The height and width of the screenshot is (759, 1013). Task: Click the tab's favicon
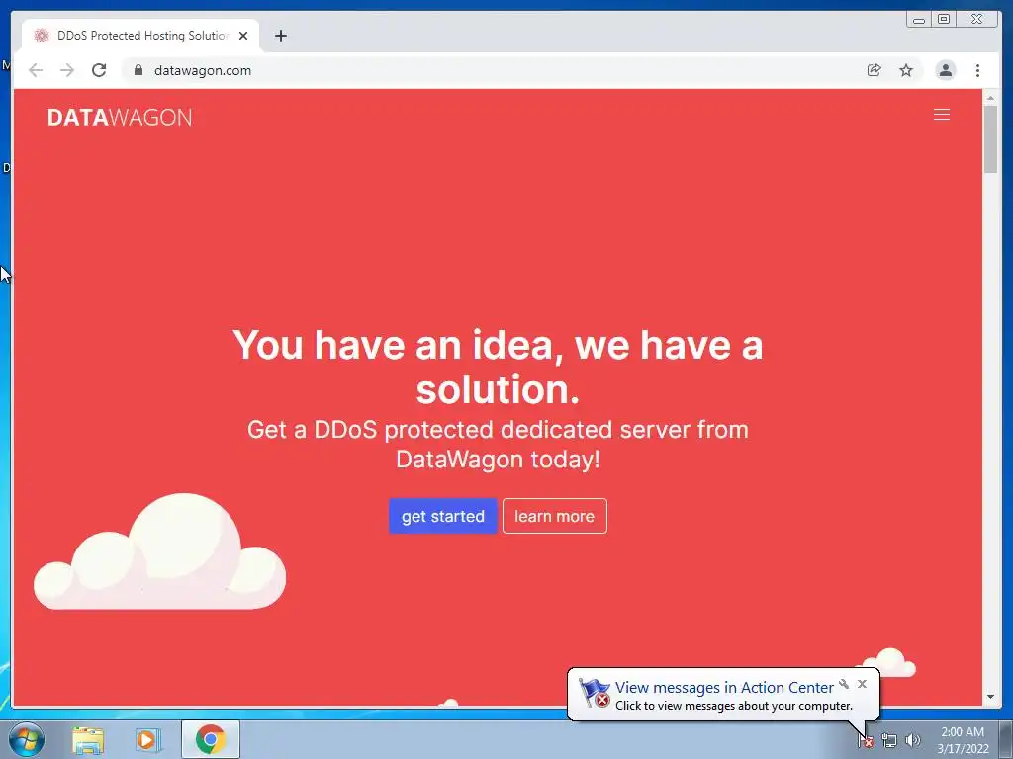point(42,36)
